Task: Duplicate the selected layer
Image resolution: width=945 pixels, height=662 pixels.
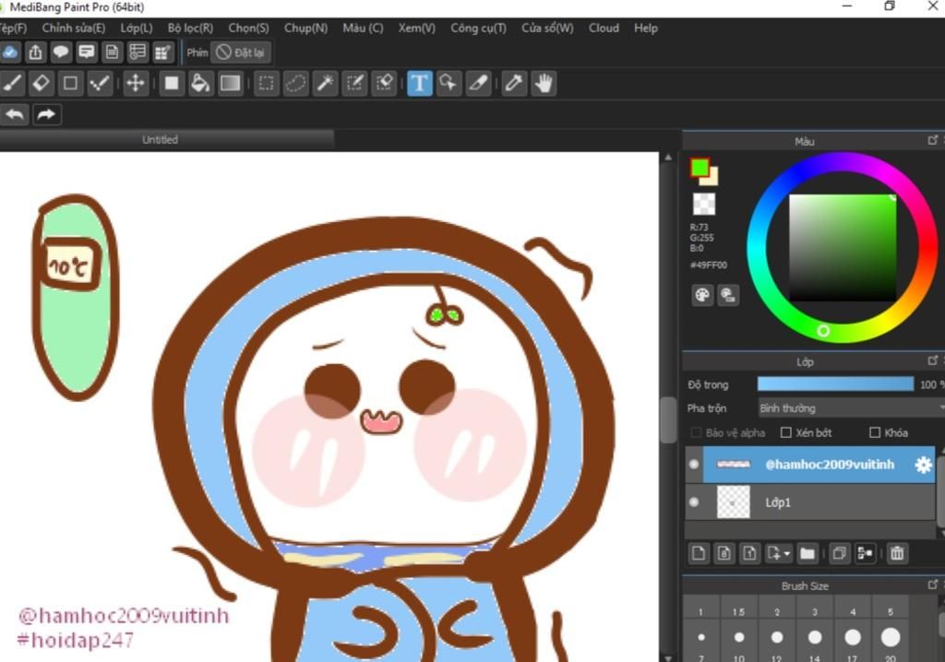Action: click(839, 553)
